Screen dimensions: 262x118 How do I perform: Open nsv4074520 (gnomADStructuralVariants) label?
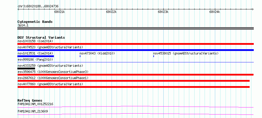[x=50, y=47]
